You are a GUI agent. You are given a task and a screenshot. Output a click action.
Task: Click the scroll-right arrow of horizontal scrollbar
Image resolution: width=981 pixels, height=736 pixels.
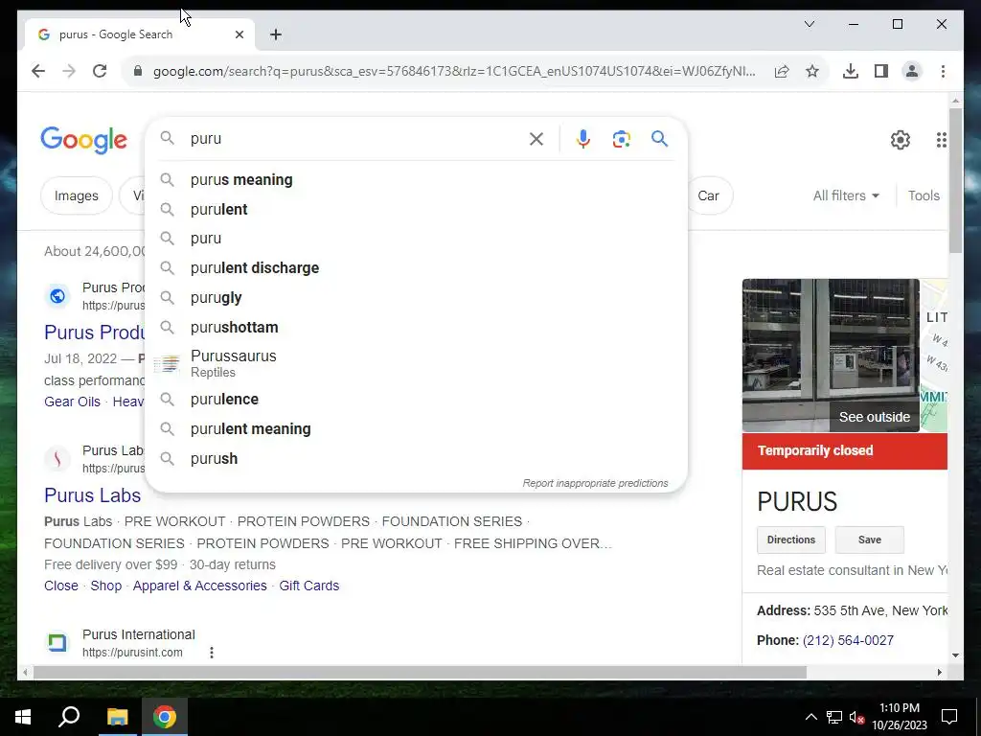(939, 673)
